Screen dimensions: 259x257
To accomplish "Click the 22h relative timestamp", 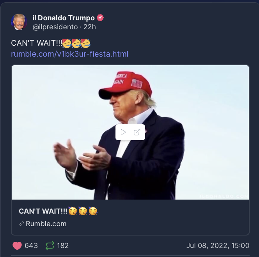I will pyautogui.click(x=90, y=27).
